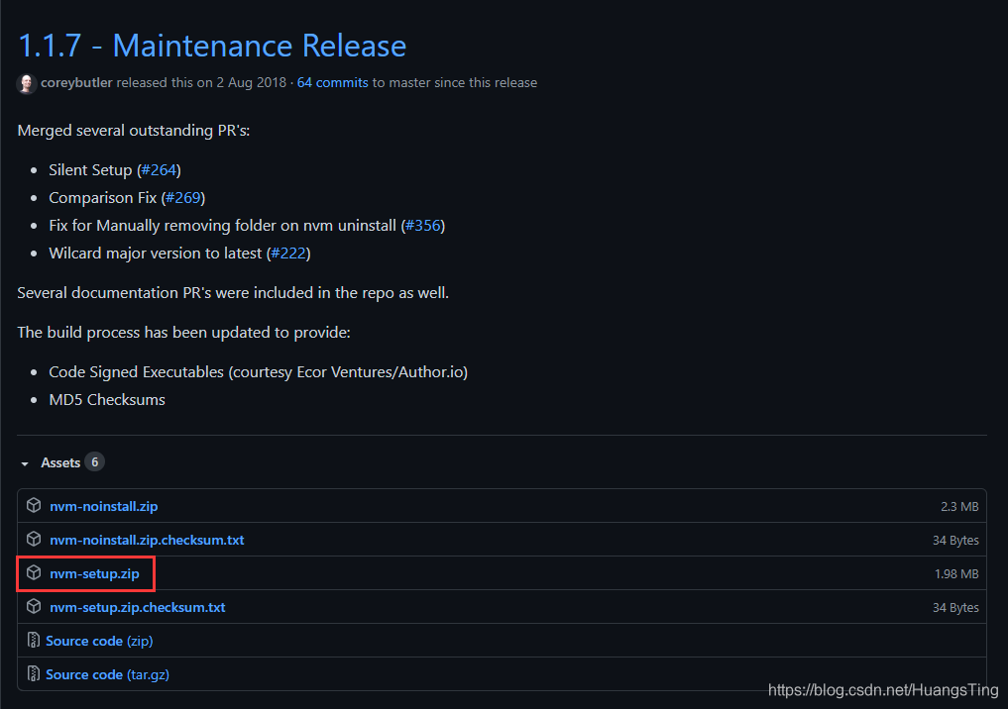
Task: Click the package icon beside nvm-noinstall.zip.checksum.txt
Action: 34,540
